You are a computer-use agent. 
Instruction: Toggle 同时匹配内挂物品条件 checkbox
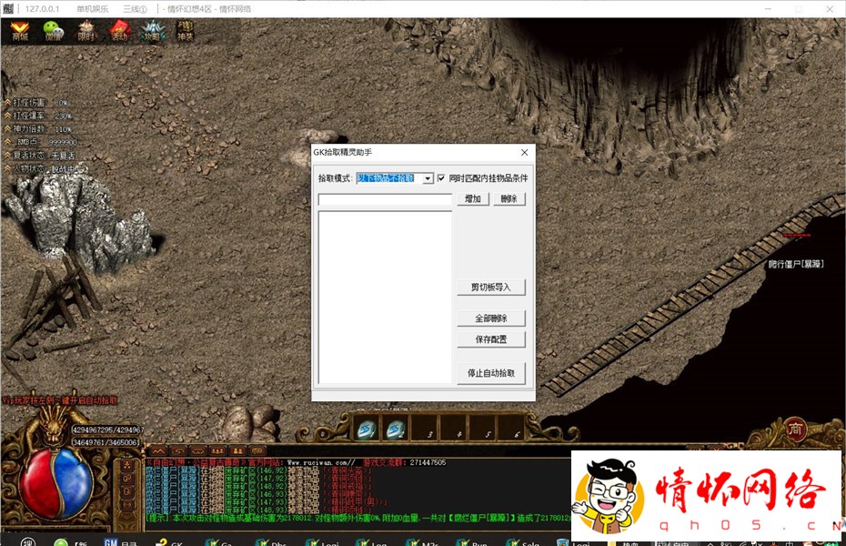[x=441, y=178]
